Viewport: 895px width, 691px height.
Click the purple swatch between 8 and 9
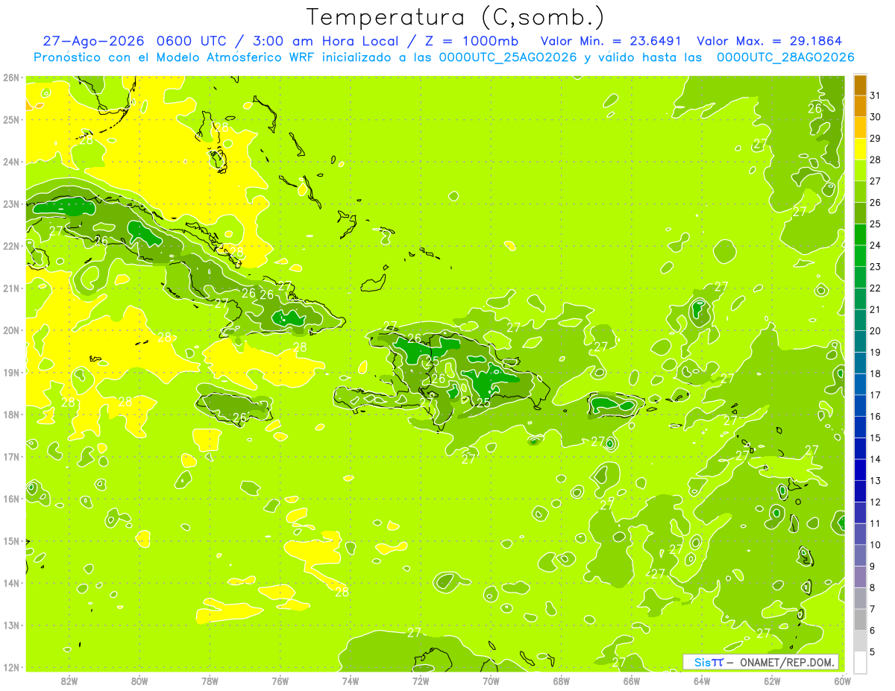coord(860,577)
